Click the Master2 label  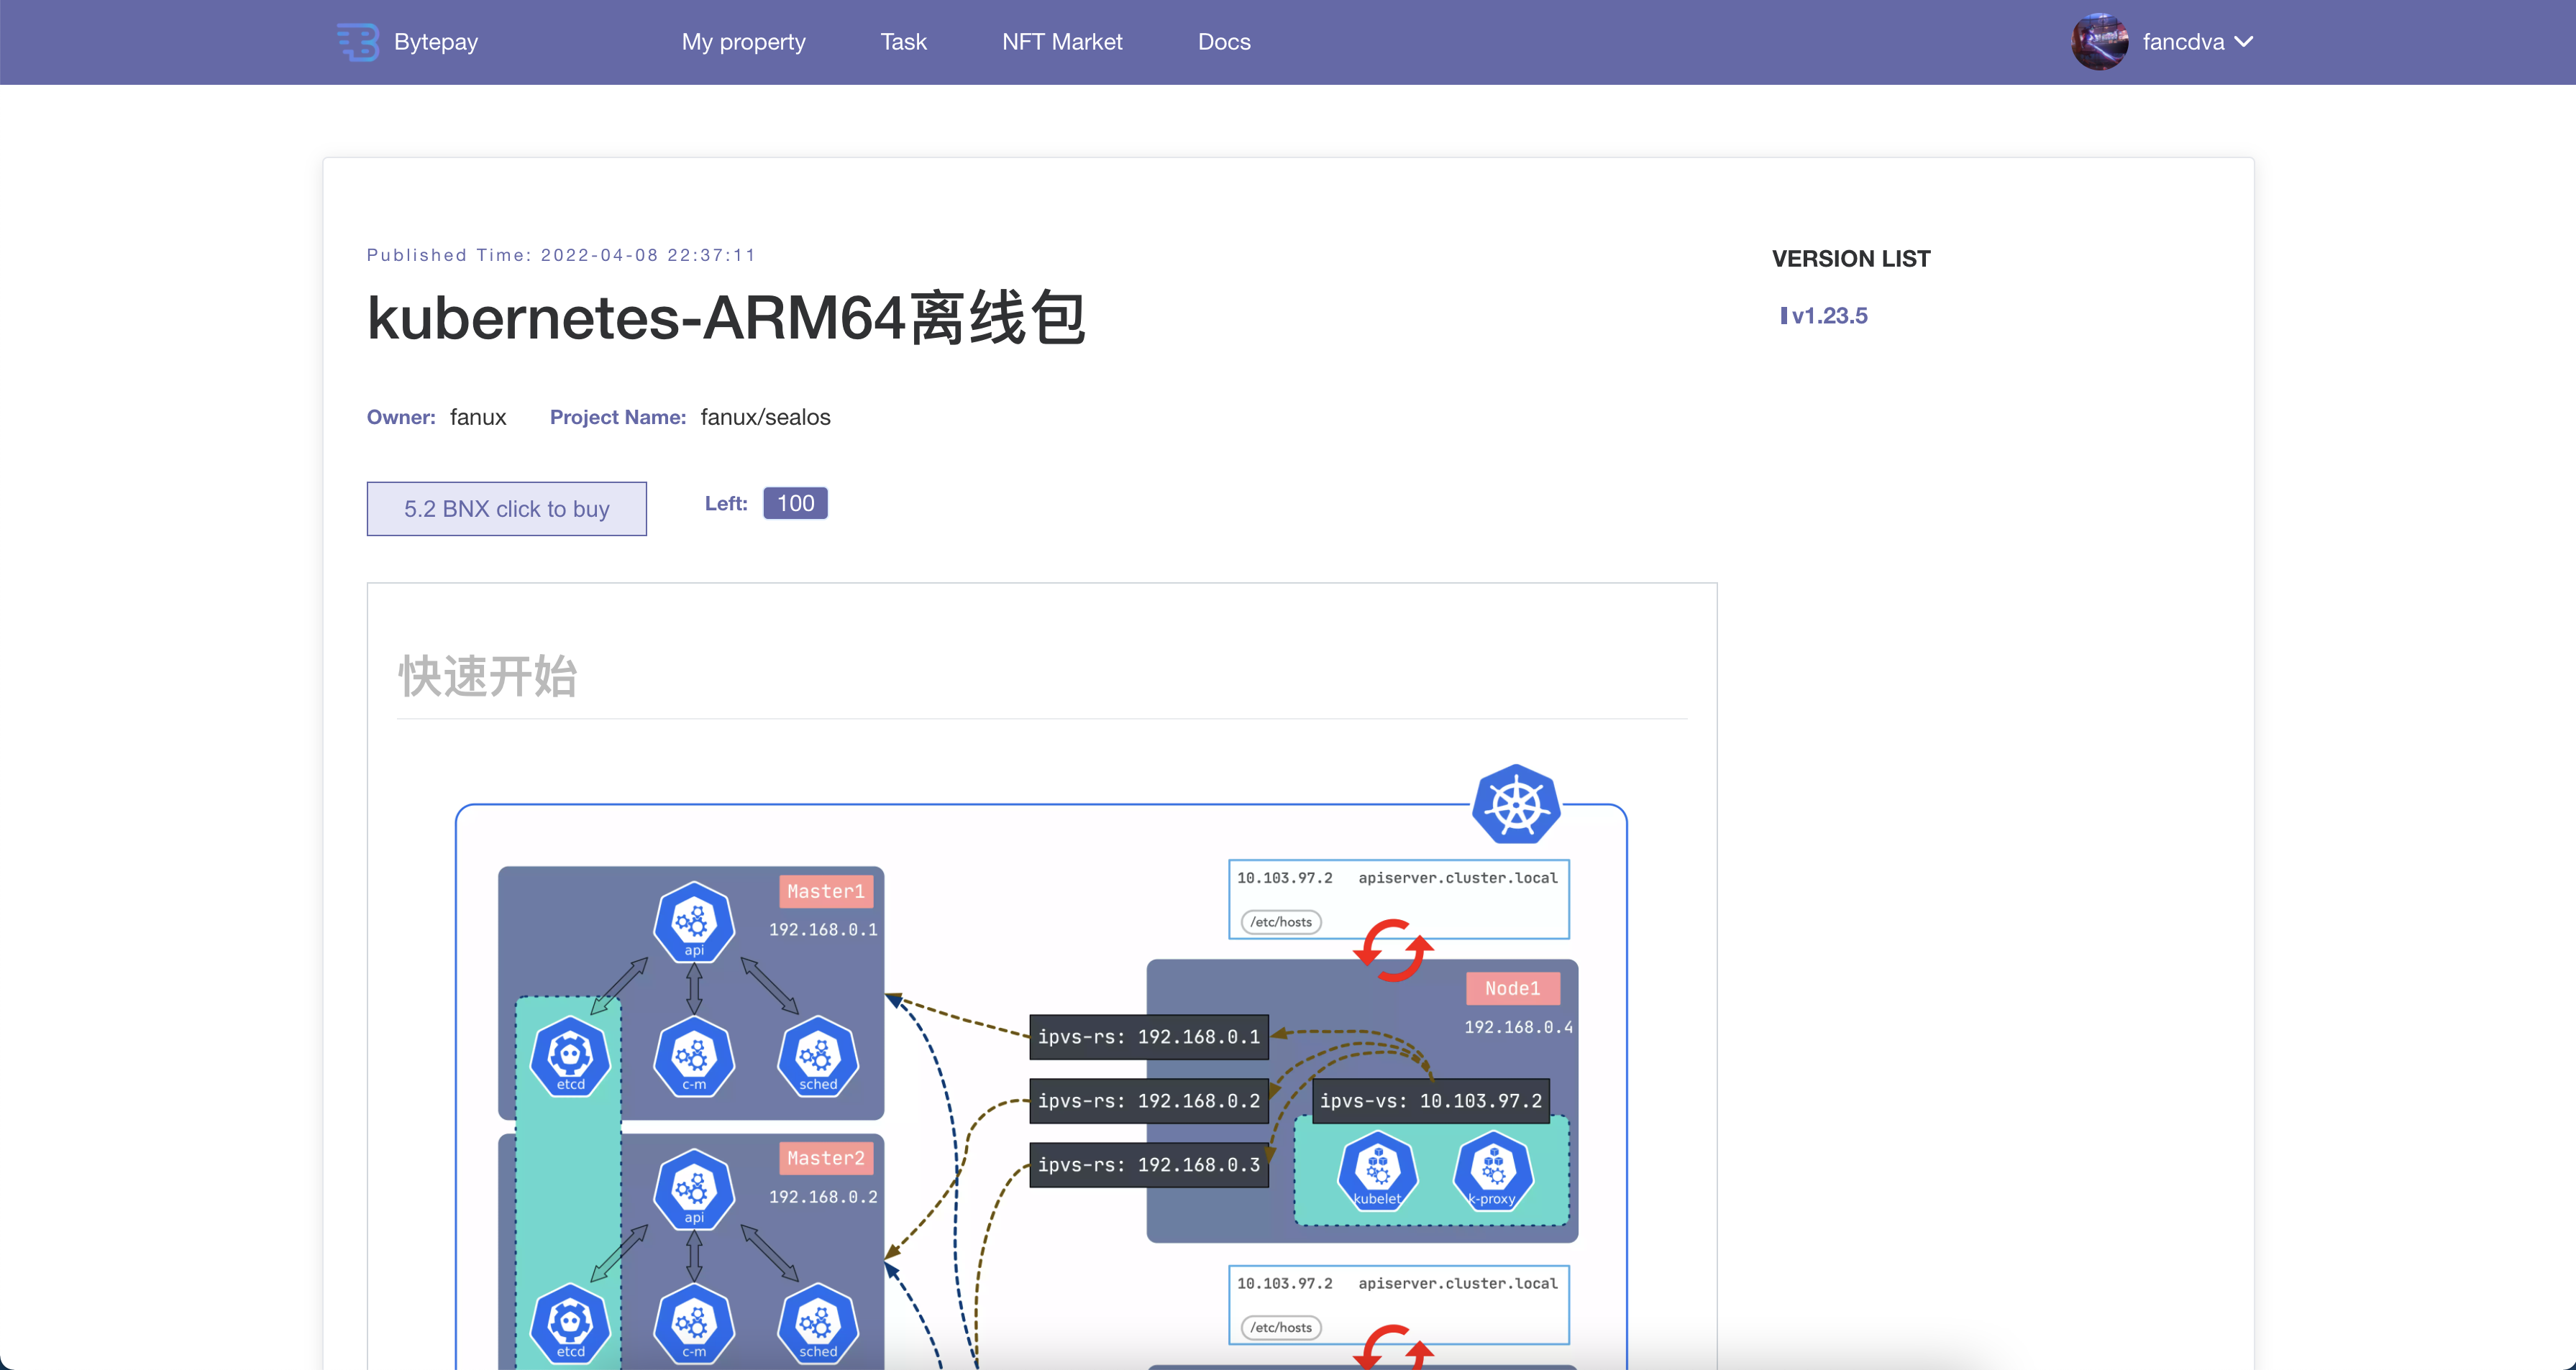[x=825, y=1158]
